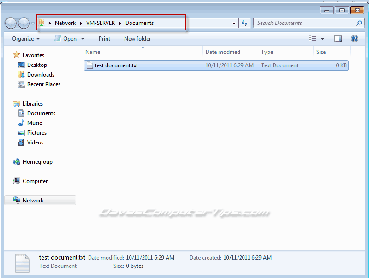This screenshot has height=278, width=369.
Task: Open Recent Places under Favorites
Action: click(x=44, y=84)
